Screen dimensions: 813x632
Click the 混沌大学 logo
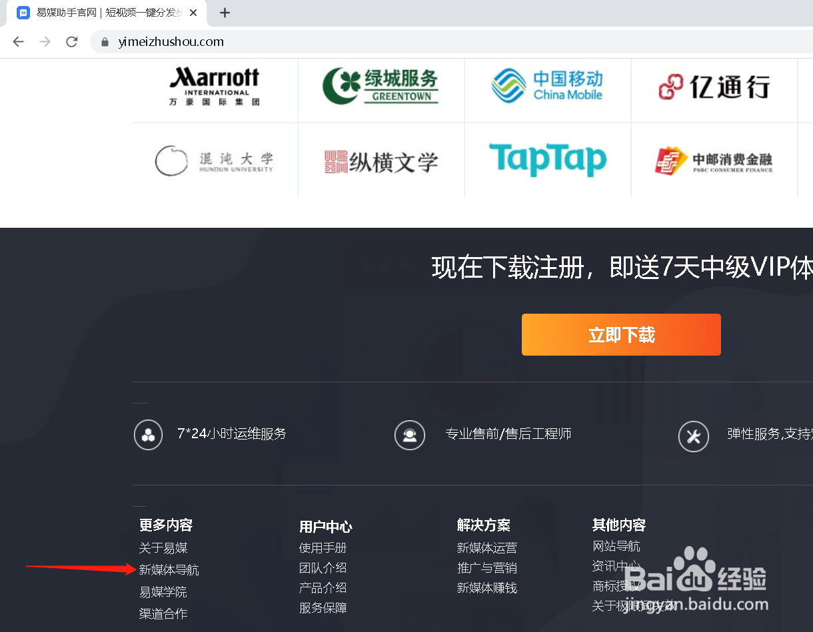click(x=215, y=160)
